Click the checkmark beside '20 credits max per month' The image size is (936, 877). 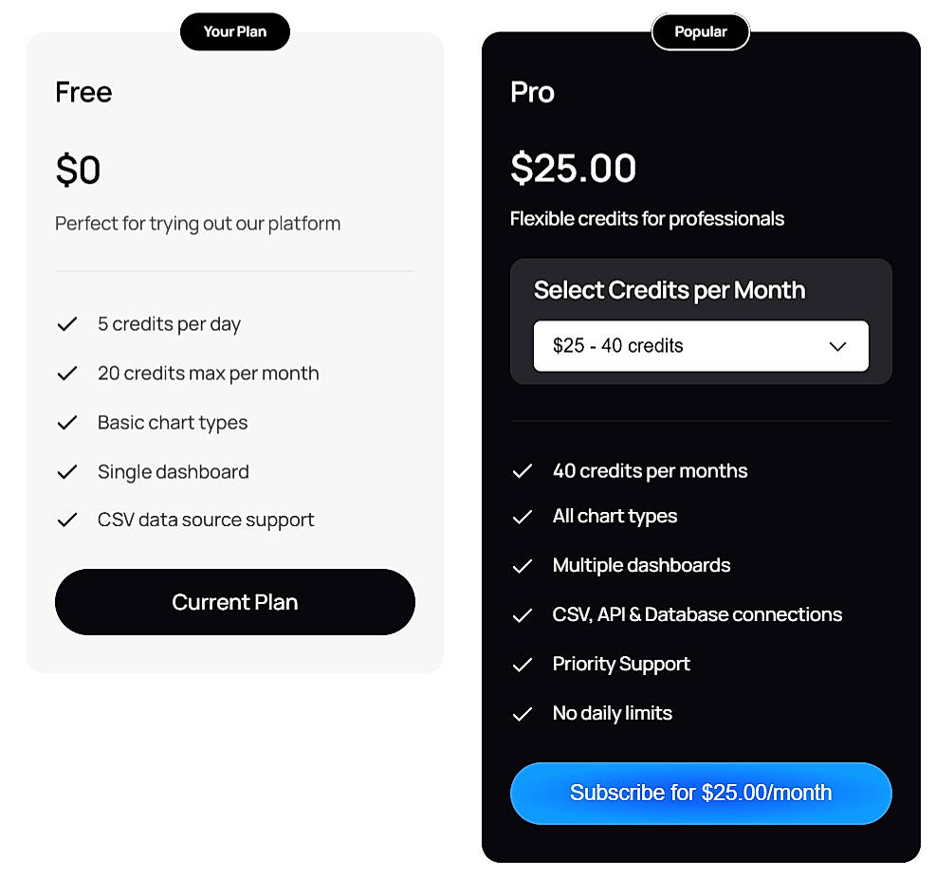tap(66, 373)
